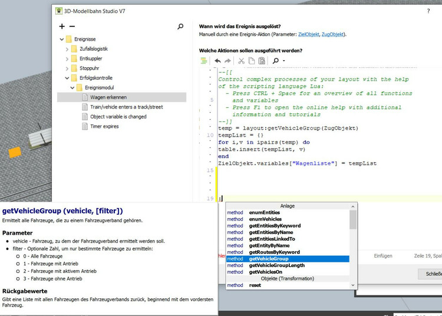
Task: Expand the Stoppuhr folder
Action: point(67,68)
